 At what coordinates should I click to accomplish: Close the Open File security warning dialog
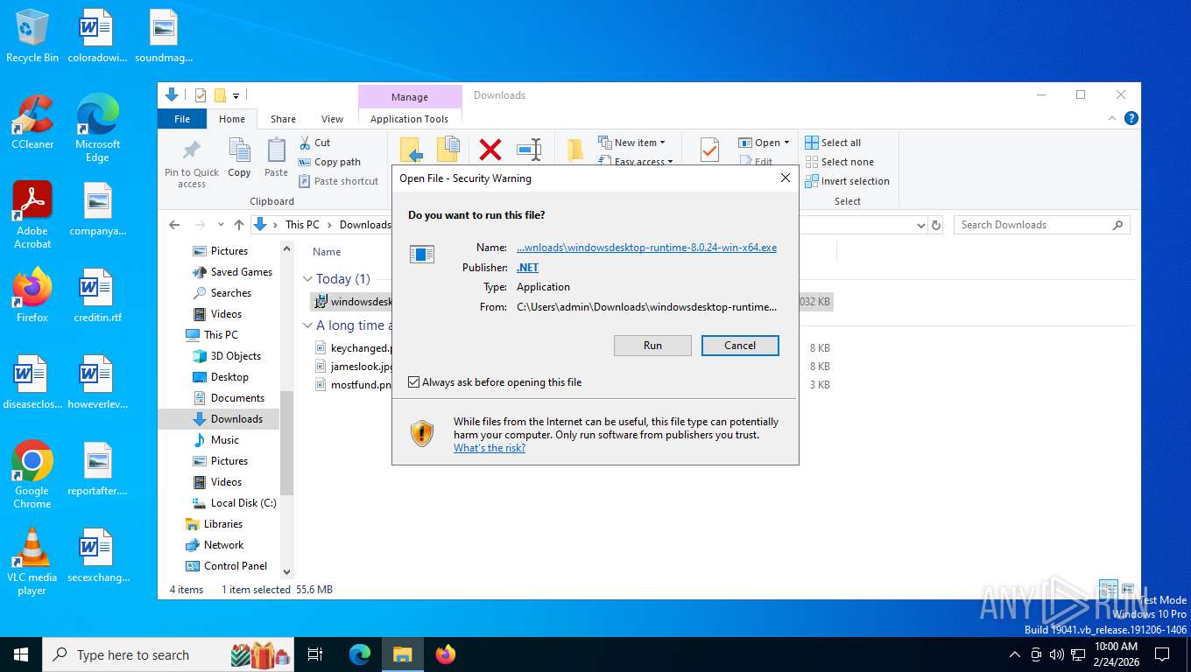(x=786, y=178)
